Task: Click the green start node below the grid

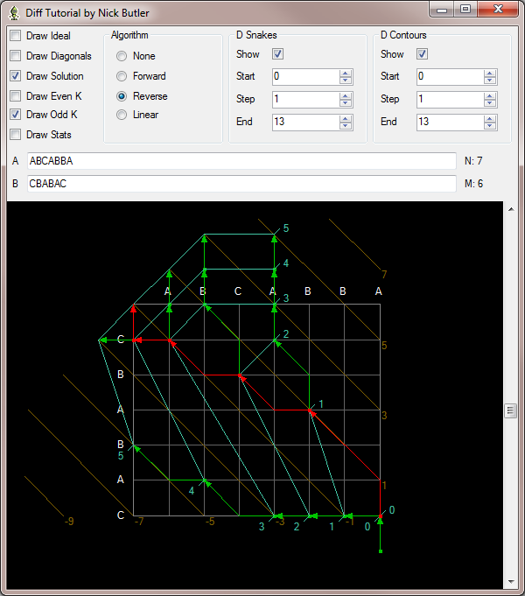Action: (381, 551)
